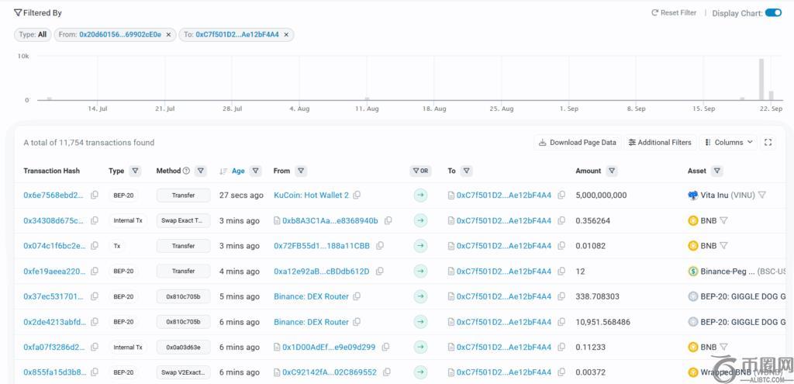Open filter for Type column

136,171
